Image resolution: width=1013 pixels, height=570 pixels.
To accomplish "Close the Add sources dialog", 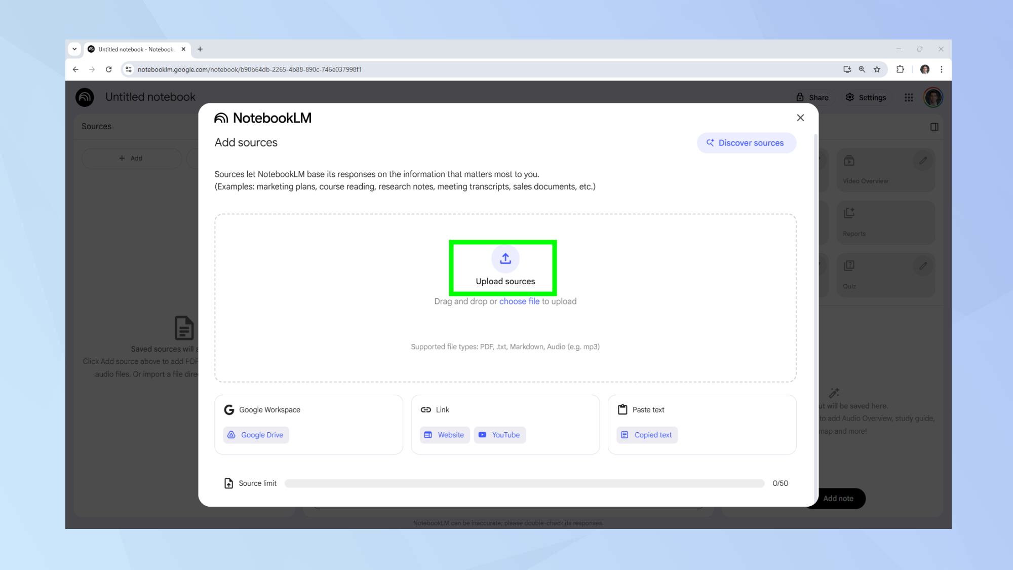I will 800,118.
